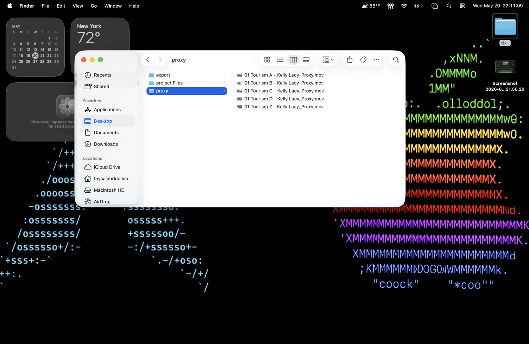Open Recents in the sidebar

(x=108, y=75)
